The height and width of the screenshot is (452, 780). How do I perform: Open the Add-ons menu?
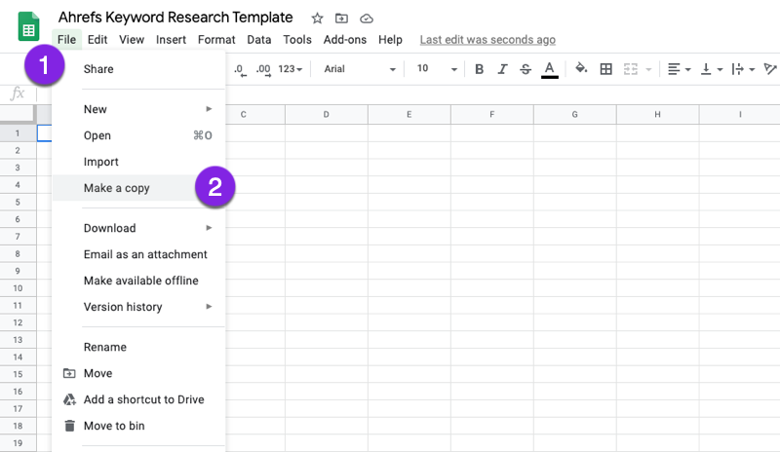click(345, 40)
